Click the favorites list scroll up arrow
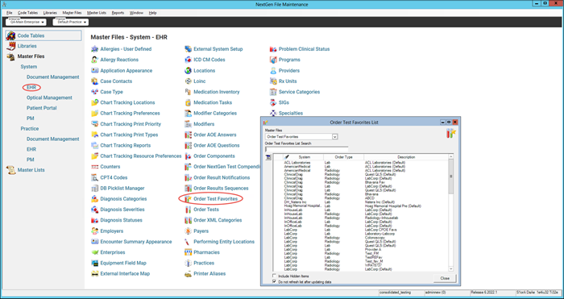The image size is (564, 299). pos(450,157)
